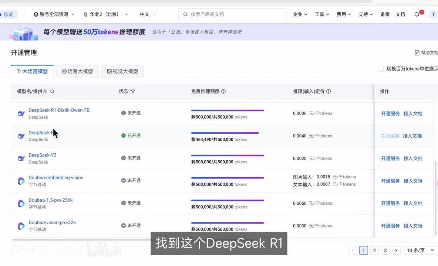The image size is (438, 266).
Task: Click DeepSeek-V3 free quota progress bar
Action: 228,155
